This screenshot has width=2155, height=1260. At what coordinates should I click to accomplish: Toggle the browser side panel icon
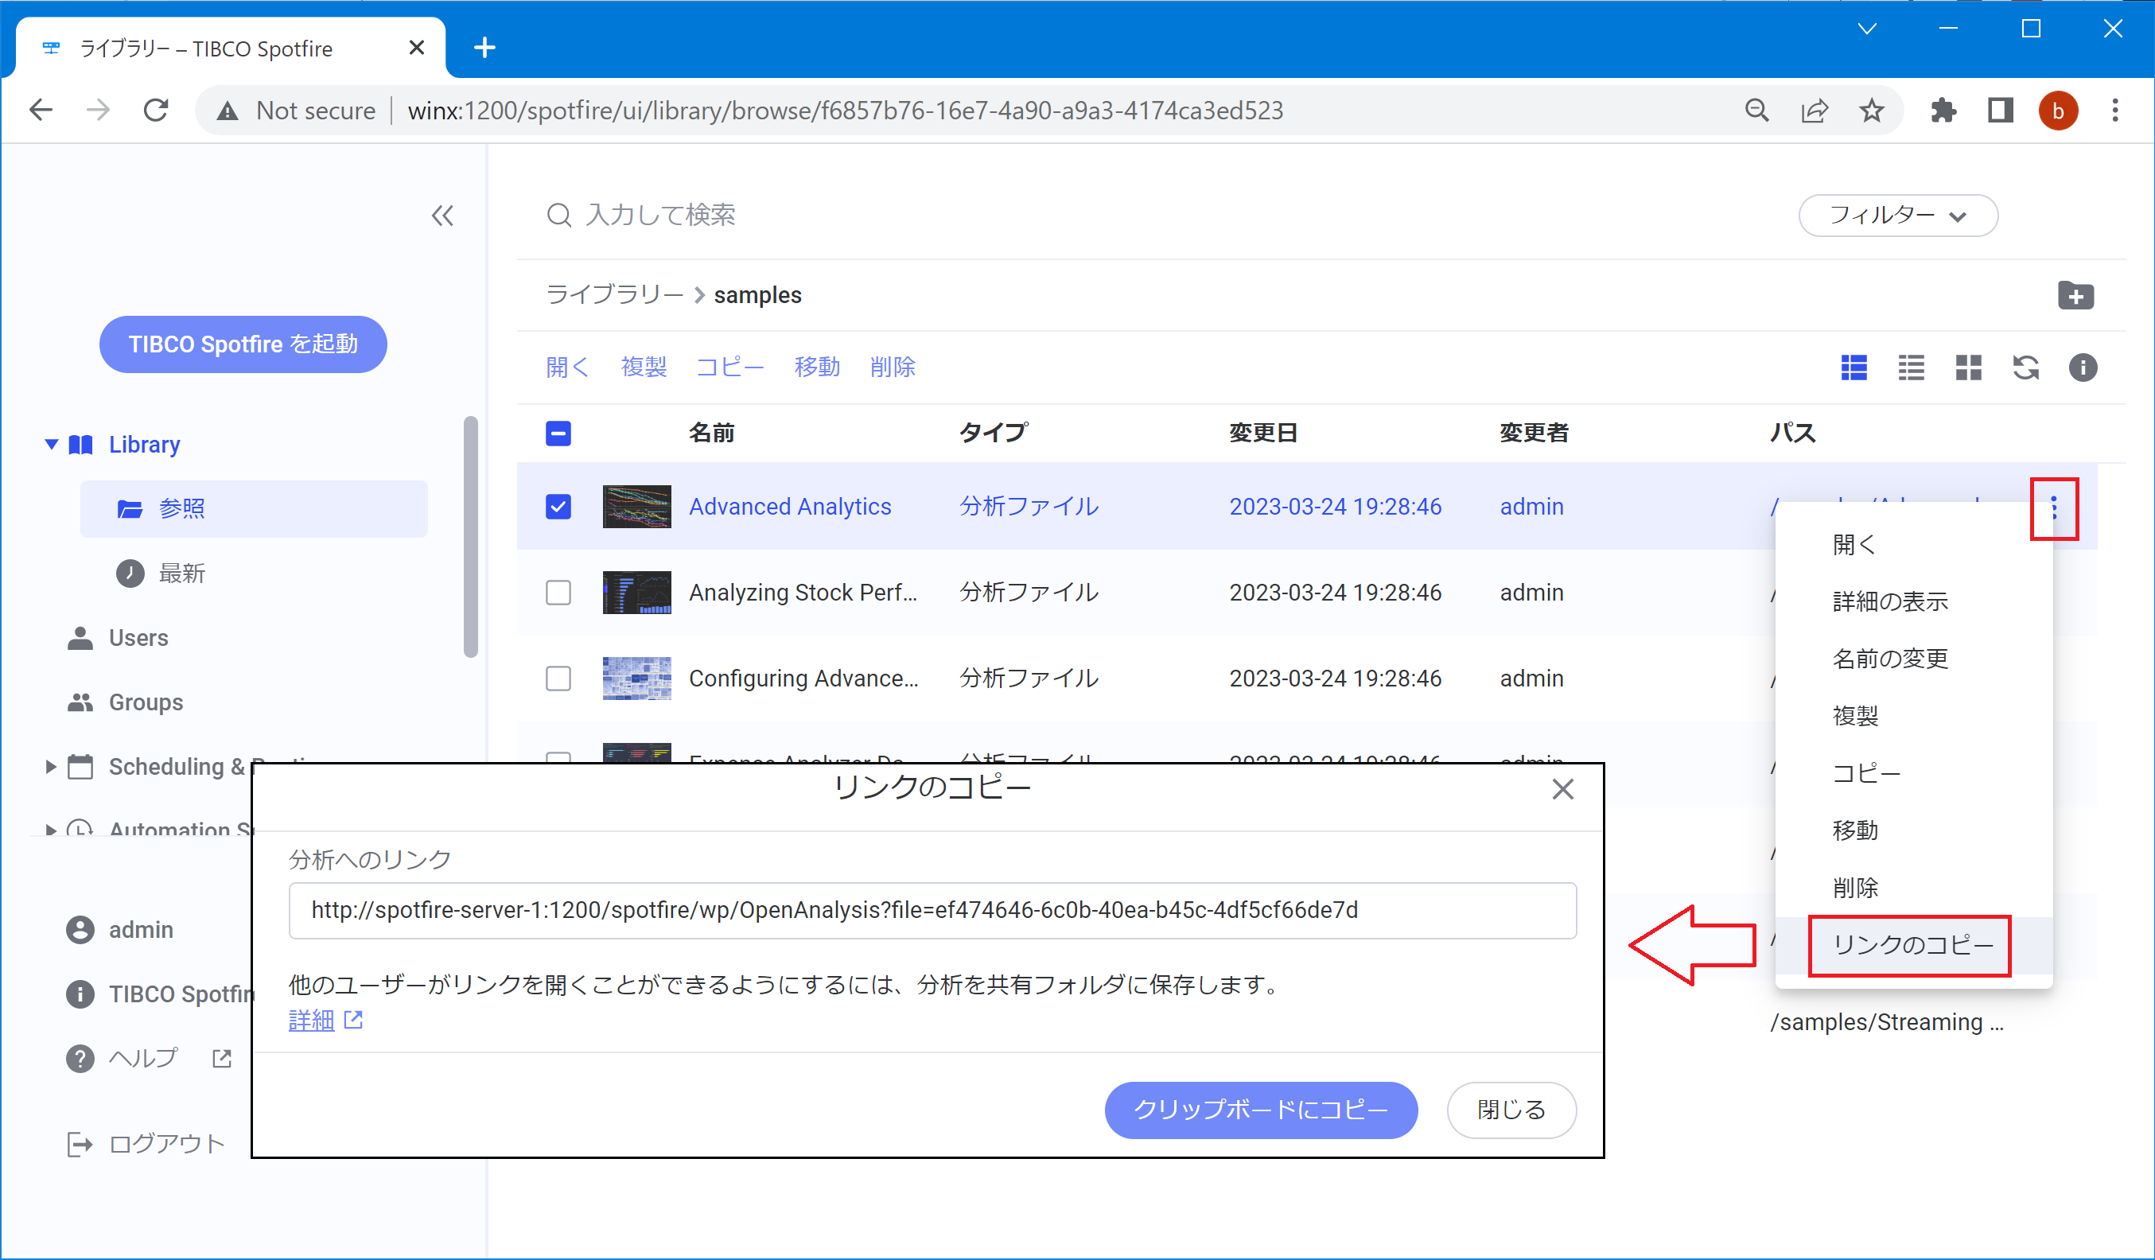(x=2000, y=111)
